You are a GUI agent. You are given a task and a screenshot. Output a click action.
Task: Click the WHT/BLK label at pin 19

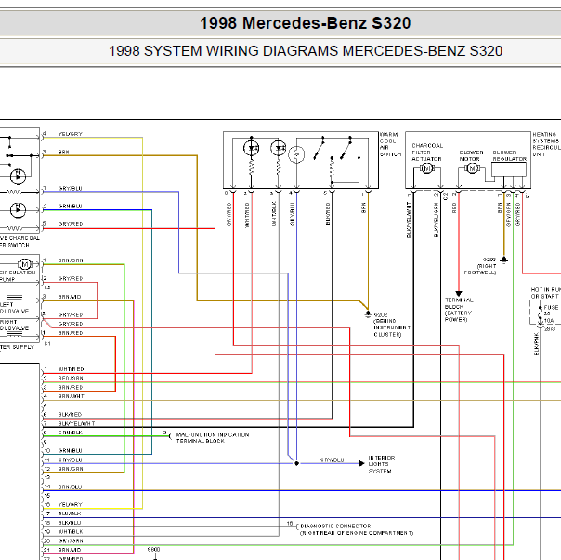coord(71,532)
